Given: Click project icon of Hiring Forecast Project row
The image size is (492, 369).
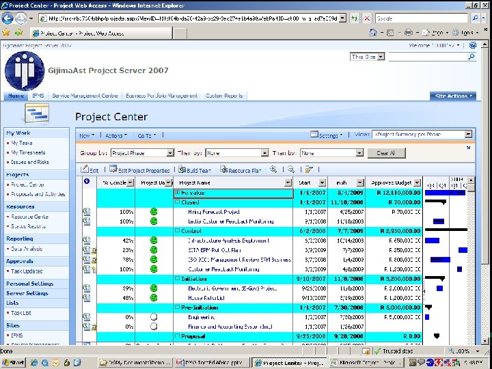Looking at the screenshot, I should [x=86, y=212].
